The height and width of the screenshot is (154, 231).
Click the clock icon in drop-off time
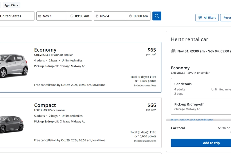[131, 16]
